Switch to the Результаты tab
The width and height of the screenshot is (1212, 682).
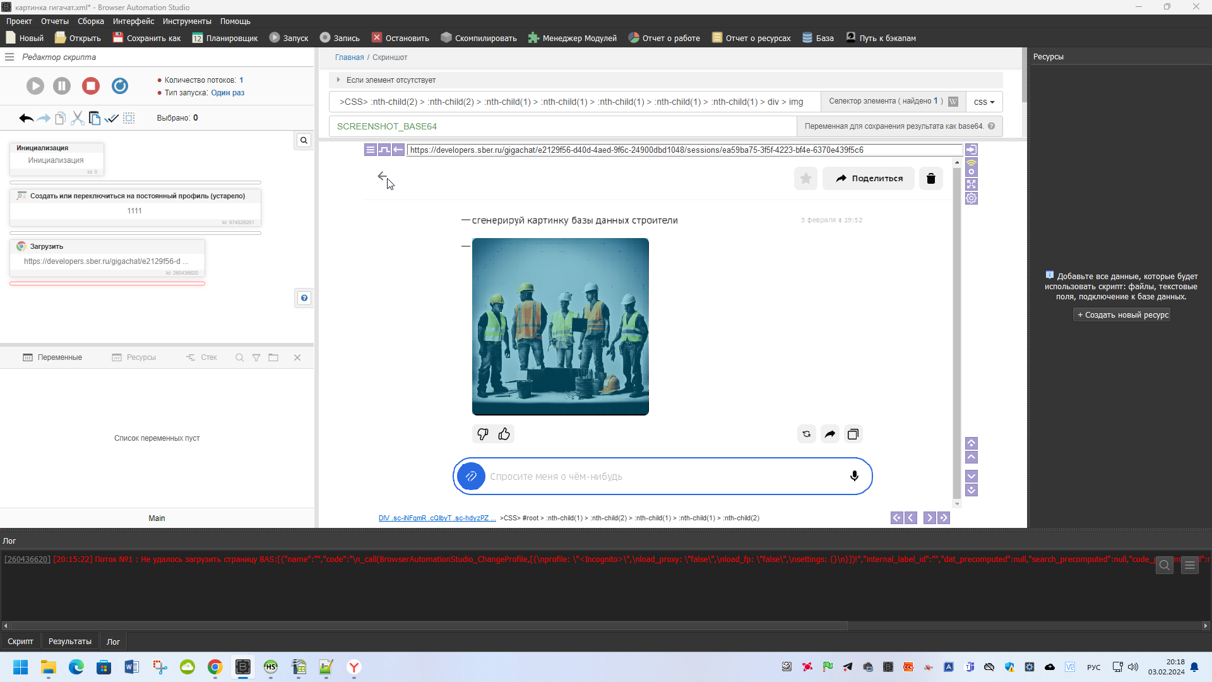pos(70,642)
